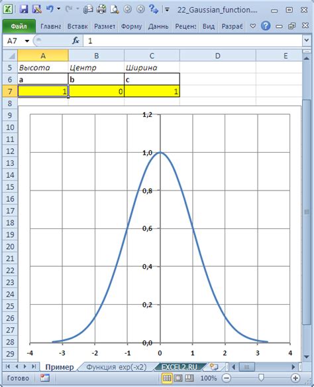314x387 pixels.
Task: Open Print Preview magnifier icon
Action: tap(115, 9)
